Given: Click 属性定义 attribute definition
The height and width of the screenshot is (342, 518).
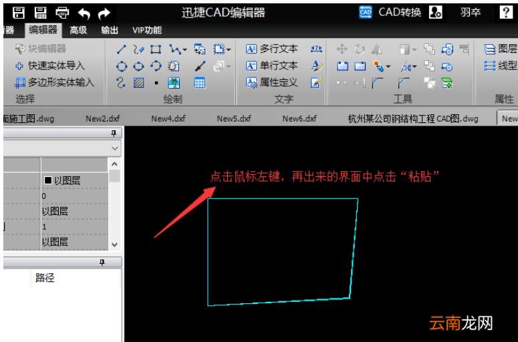Looking at the screenshot, I should coord(271,82).
